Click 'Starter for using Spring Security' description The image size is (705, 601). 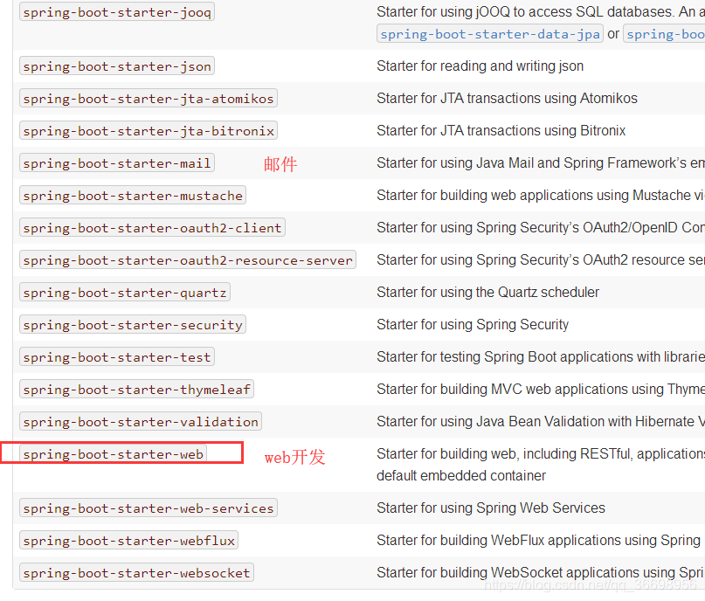(x=473, y=325)
